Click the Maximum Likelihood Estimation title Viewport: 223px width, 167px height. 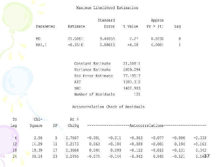click(107, 8)
